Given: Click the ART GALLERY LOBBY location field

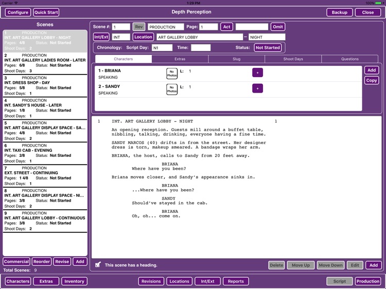Looking at the screenshot, I should [x=200, y=37].
